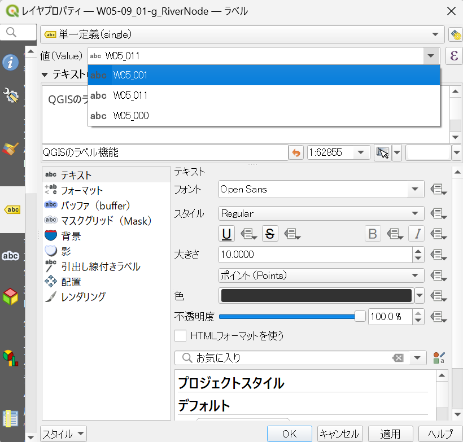Open the Fields tab icon in sidebar
The image size is (463, 442).
(x=11, y=418)
